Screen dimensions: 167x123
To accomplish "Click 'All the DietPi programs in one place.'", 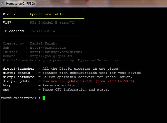I will pos(81,69).
